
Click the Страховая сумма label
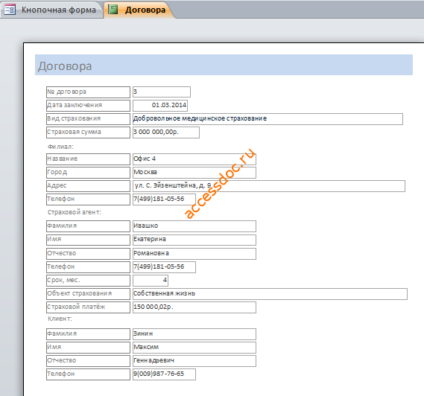pos(88,132)
